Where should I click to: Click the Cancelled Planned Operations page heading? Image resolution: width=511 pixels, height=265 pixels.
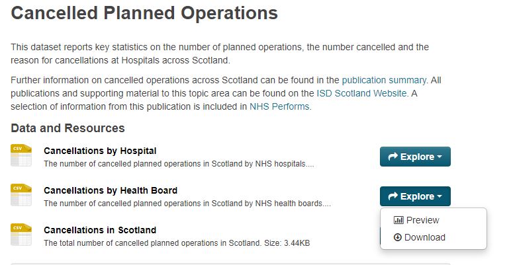pos(144,13)
